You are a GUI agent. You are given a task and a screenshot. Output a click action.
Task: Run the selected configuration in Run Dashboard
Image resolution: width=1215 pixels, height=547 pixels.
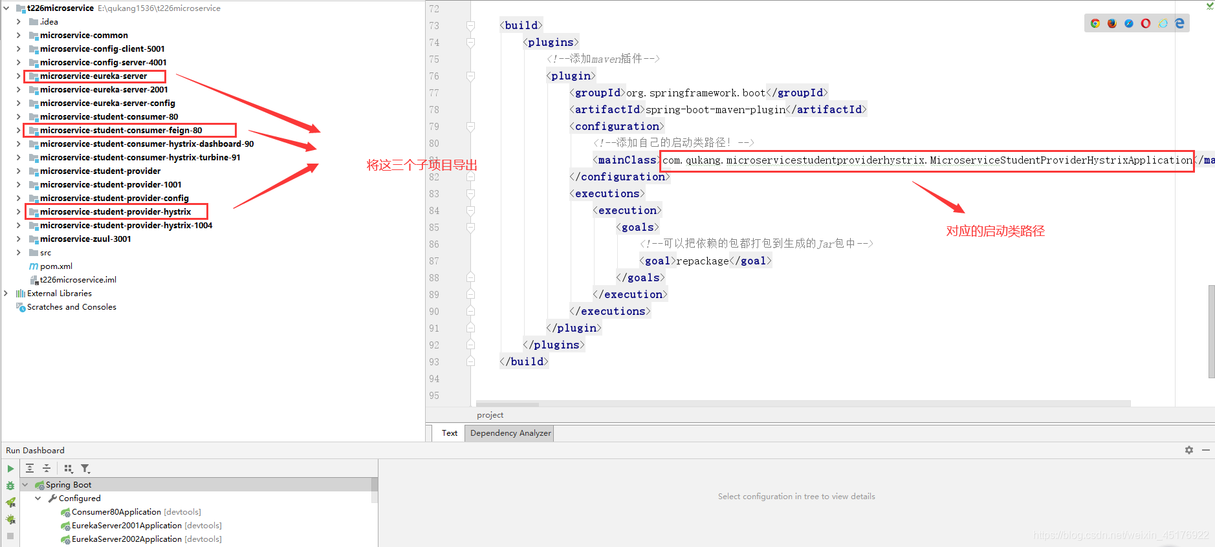point(10,469)
